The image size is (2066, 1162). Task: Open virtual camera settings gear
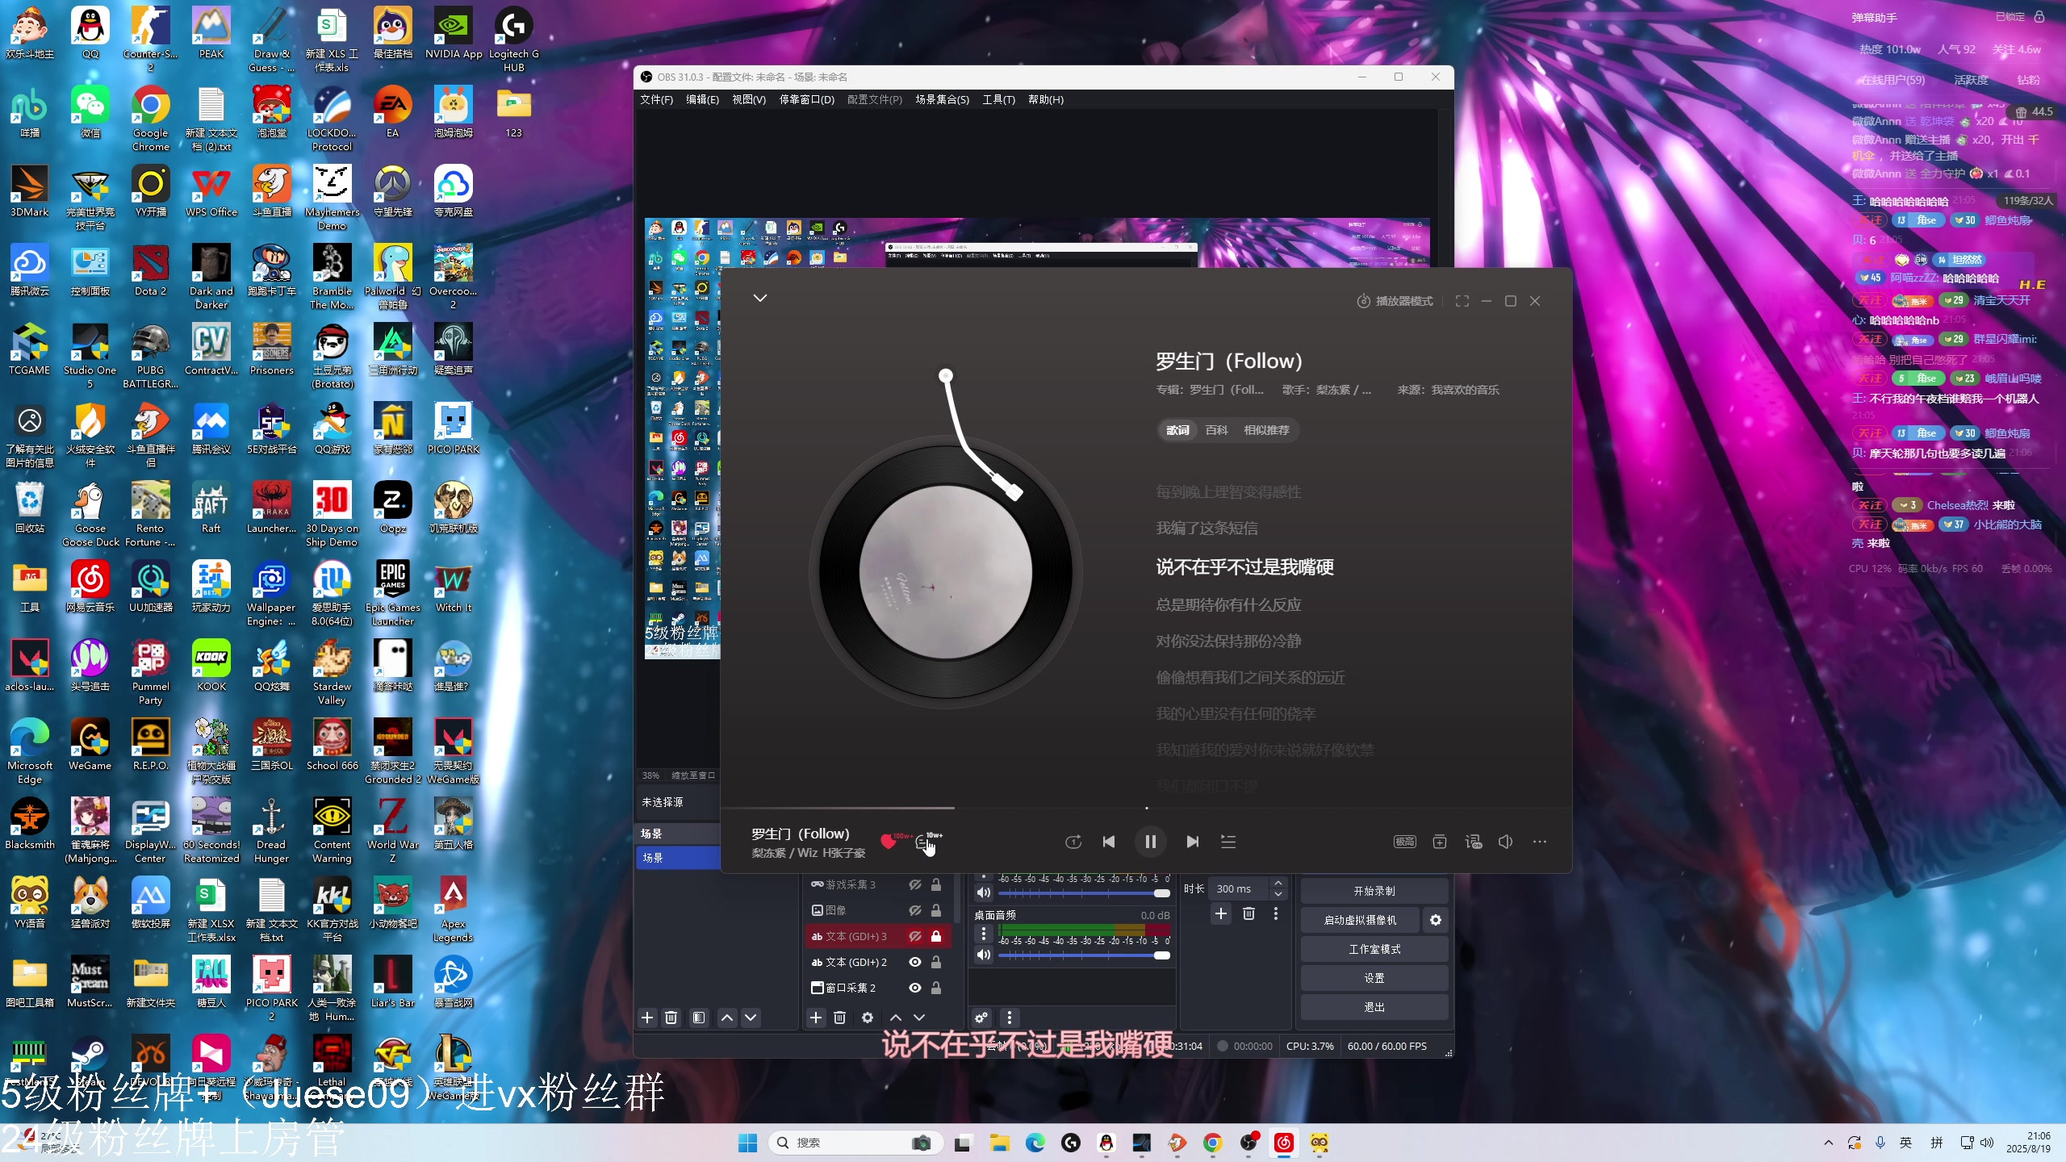(x=1436, y=920)
